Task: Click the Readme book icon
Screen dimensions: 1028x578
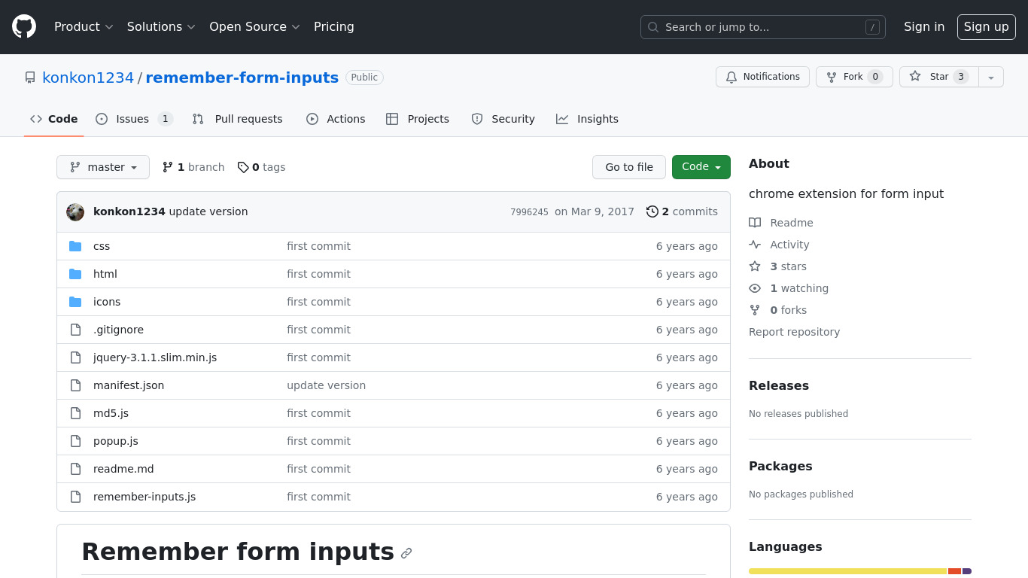Action: tap(755, 223)
